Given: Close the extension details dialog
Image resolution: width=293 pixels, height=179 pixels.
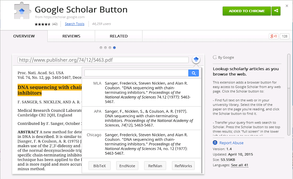Looking at the screenshot, I should tap(287, 6).
